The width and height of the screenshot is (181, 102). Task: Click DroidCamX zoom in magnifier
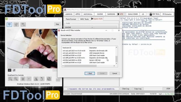point(16,79)
